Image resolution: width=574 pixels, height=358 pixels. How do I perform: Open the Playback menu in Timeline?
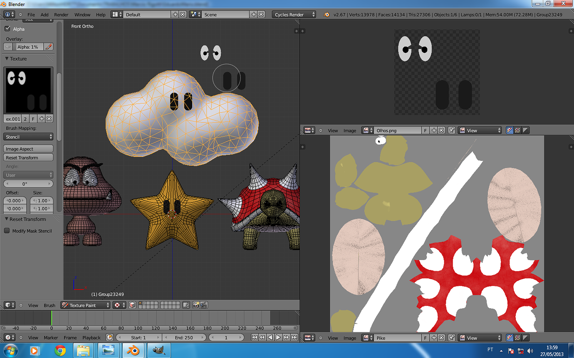(x=91, y=338)
